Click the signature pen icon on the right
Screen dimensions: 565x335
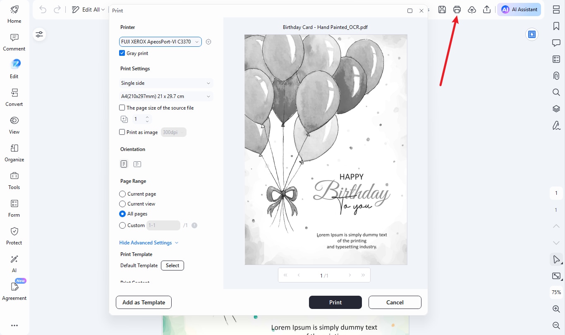click(556, 125)
